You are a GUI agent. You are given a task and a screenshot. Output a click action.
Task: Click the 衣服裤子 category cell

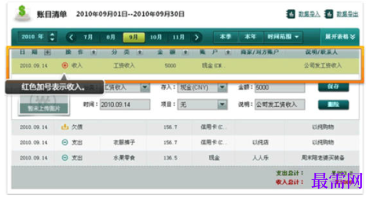[x=124, y=142]
